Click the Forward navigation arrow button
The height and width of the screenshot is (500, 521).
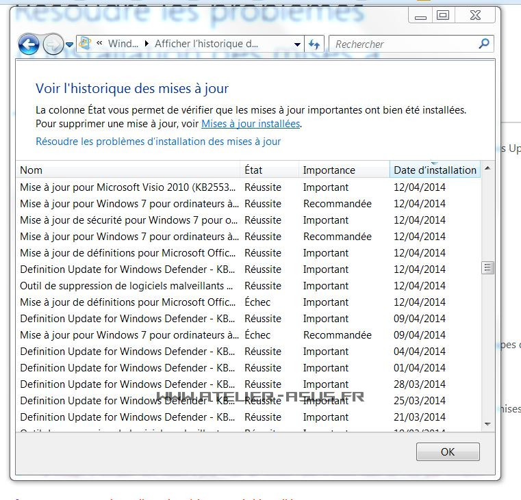[53, 44]
